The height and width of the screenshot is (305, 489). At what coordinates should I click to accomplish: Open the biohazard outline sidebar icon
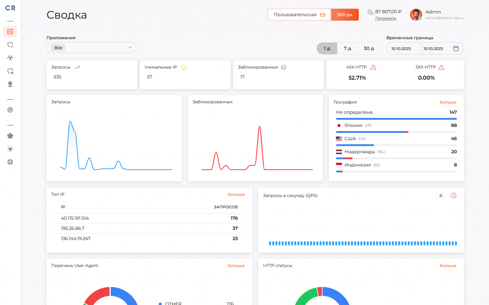click(10, 58)
